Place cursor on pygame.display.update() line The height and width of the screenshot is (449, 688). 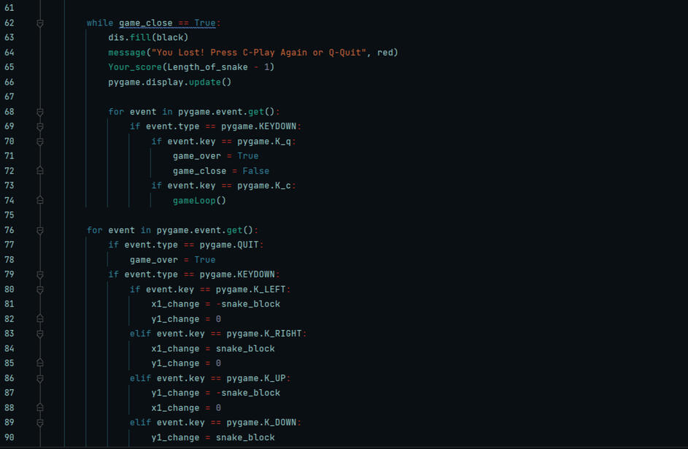pos(169,82)
